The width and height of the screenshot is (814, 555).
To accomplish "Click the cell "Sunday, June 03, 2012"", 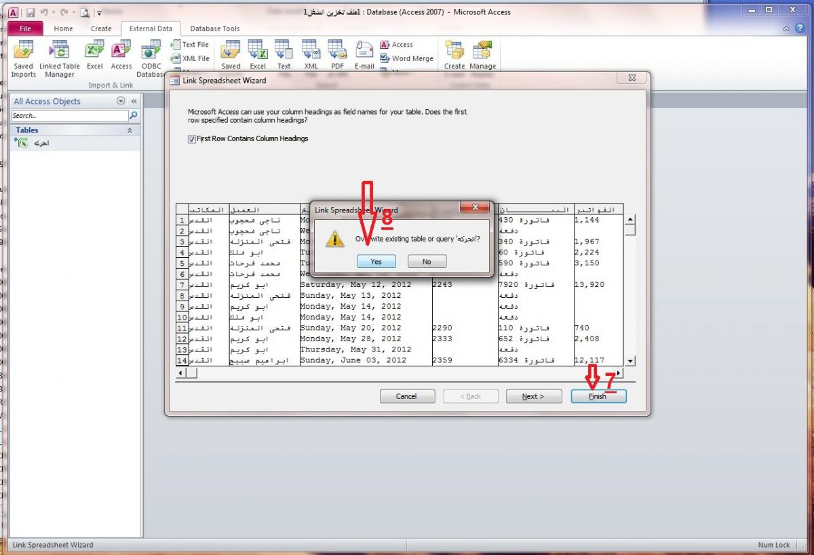I will tap(365, 360).
